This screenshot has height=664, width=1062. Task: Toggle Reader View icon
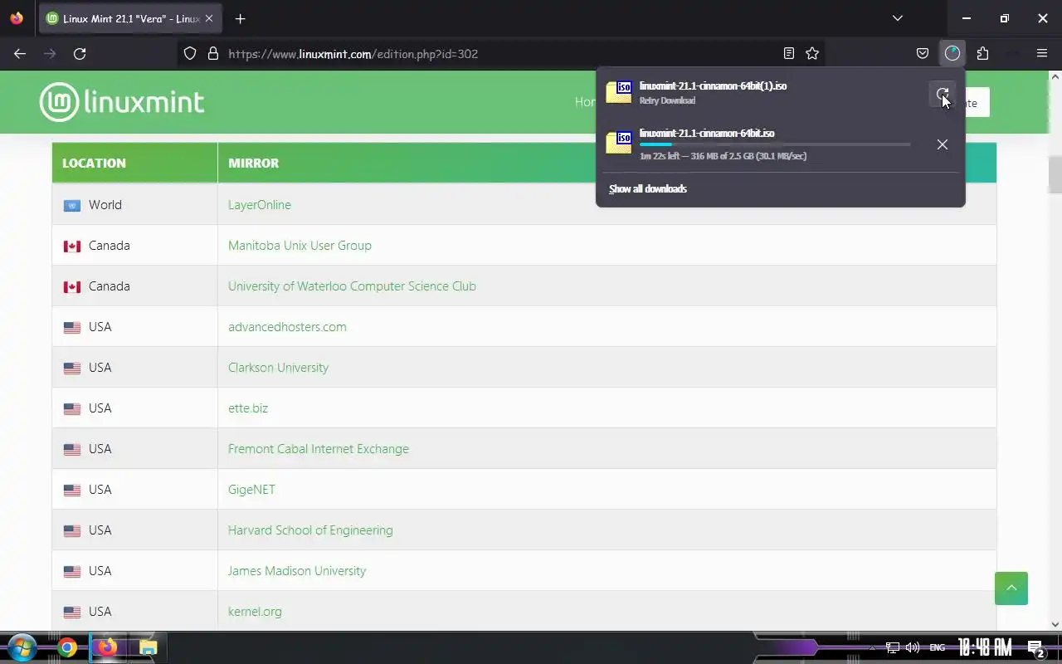(789, 53)
